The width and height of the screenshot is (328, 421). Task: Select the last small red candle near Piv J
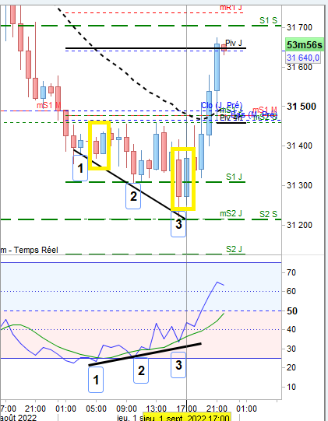coord(224,48)
